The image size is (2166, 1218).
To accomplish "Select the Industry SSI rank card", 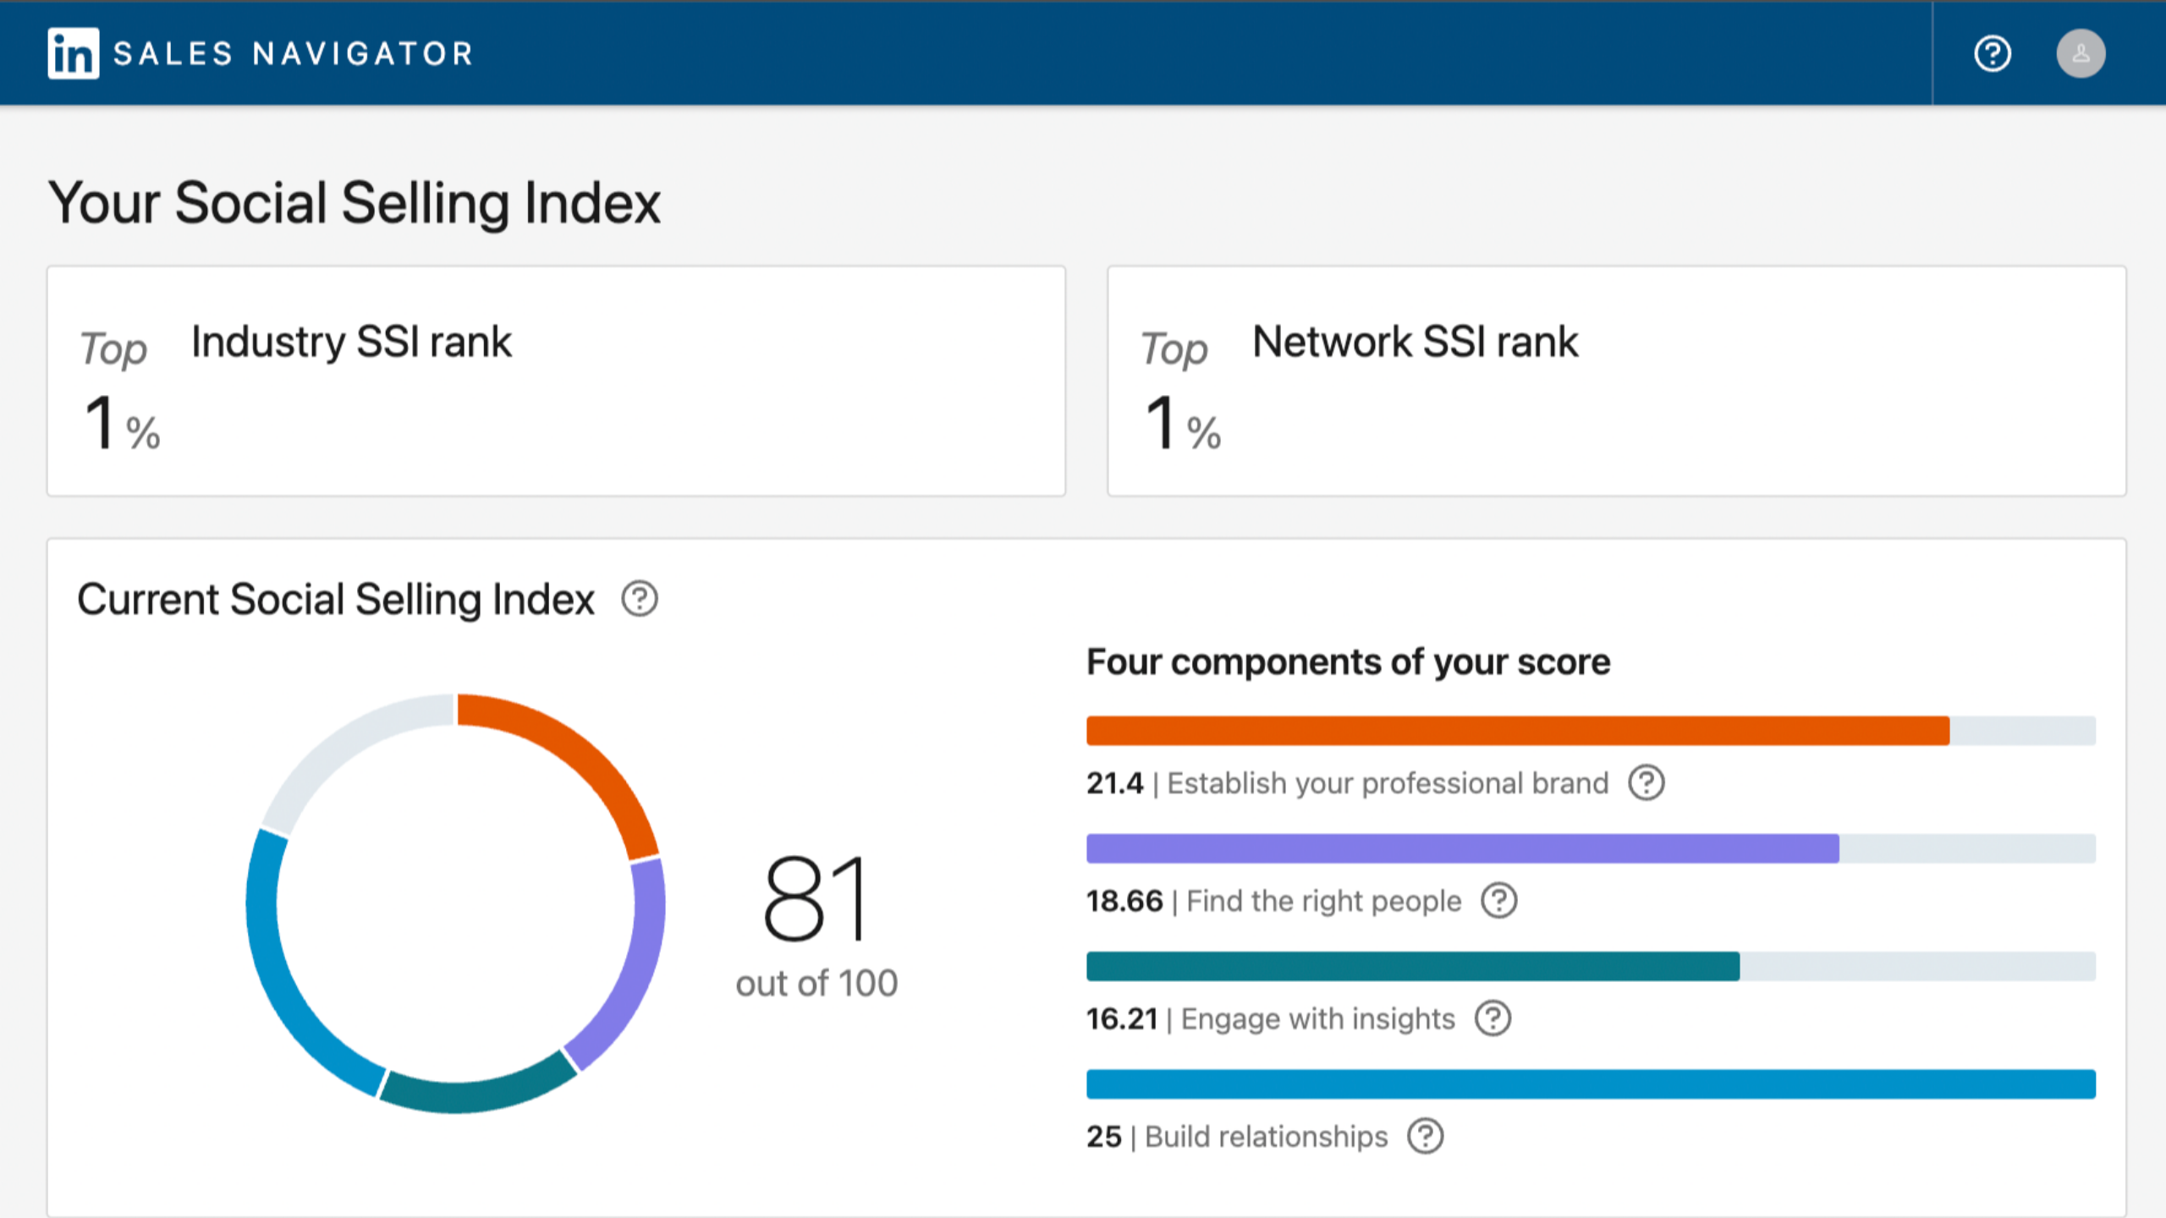I will tap(556, 381).
